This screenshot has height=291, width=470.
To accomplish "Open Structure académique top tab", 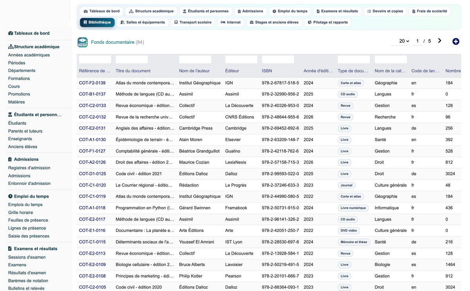I will click(x=151, y=11).
